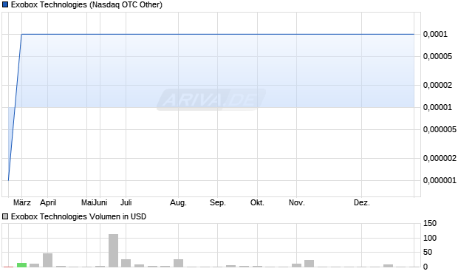The width and height of the screenshot is (458, 274).
Task: Click the tallest gray volume bar in June
Action: click(113, 250)
